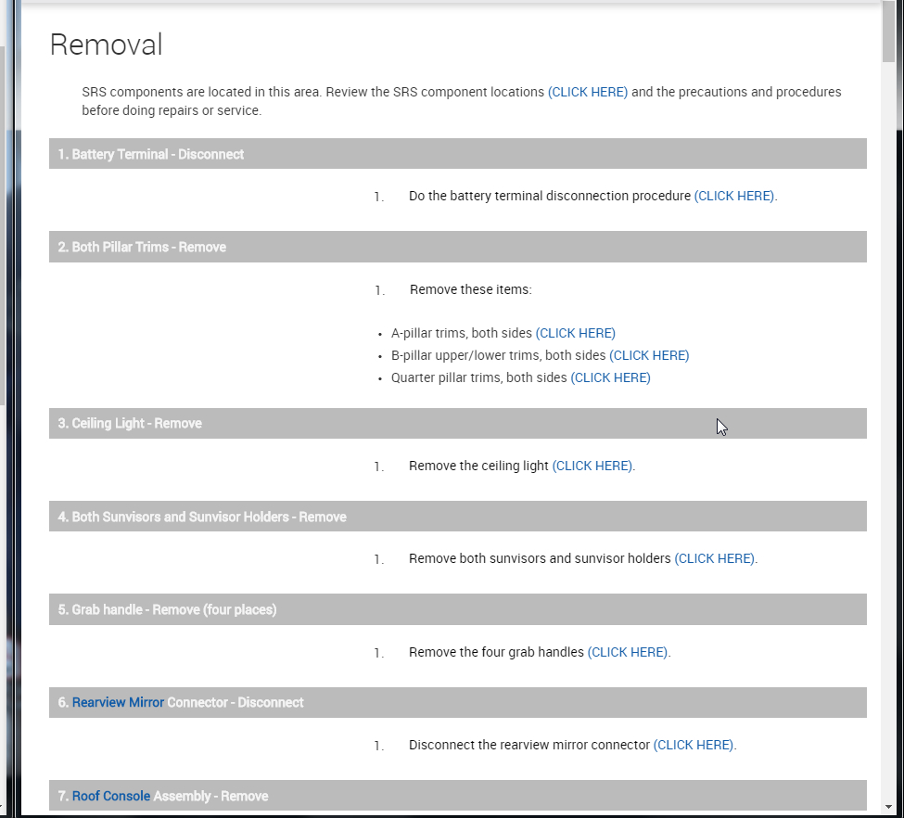Viewport: 904px width, 818px height.
Task: Open battery terminal disconnection procedure link
Action: click(x=733, y=196)
